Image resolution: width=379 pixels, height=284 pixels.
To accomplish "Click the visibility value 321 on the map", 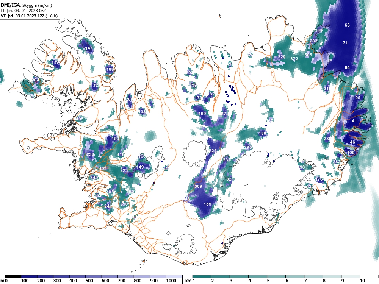I will coord(230,179).
